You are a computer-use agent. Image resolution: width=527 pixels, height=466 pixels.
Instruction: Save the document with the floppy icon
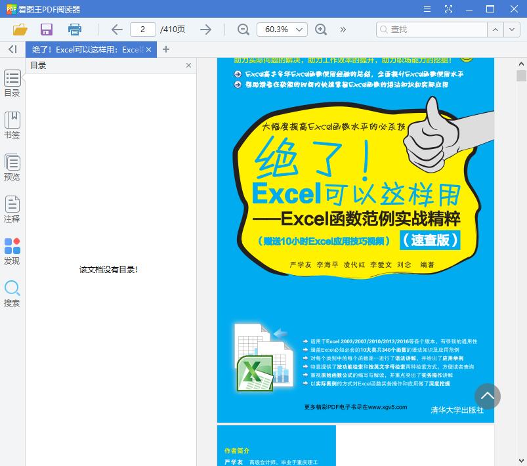[x=47, y=30]
